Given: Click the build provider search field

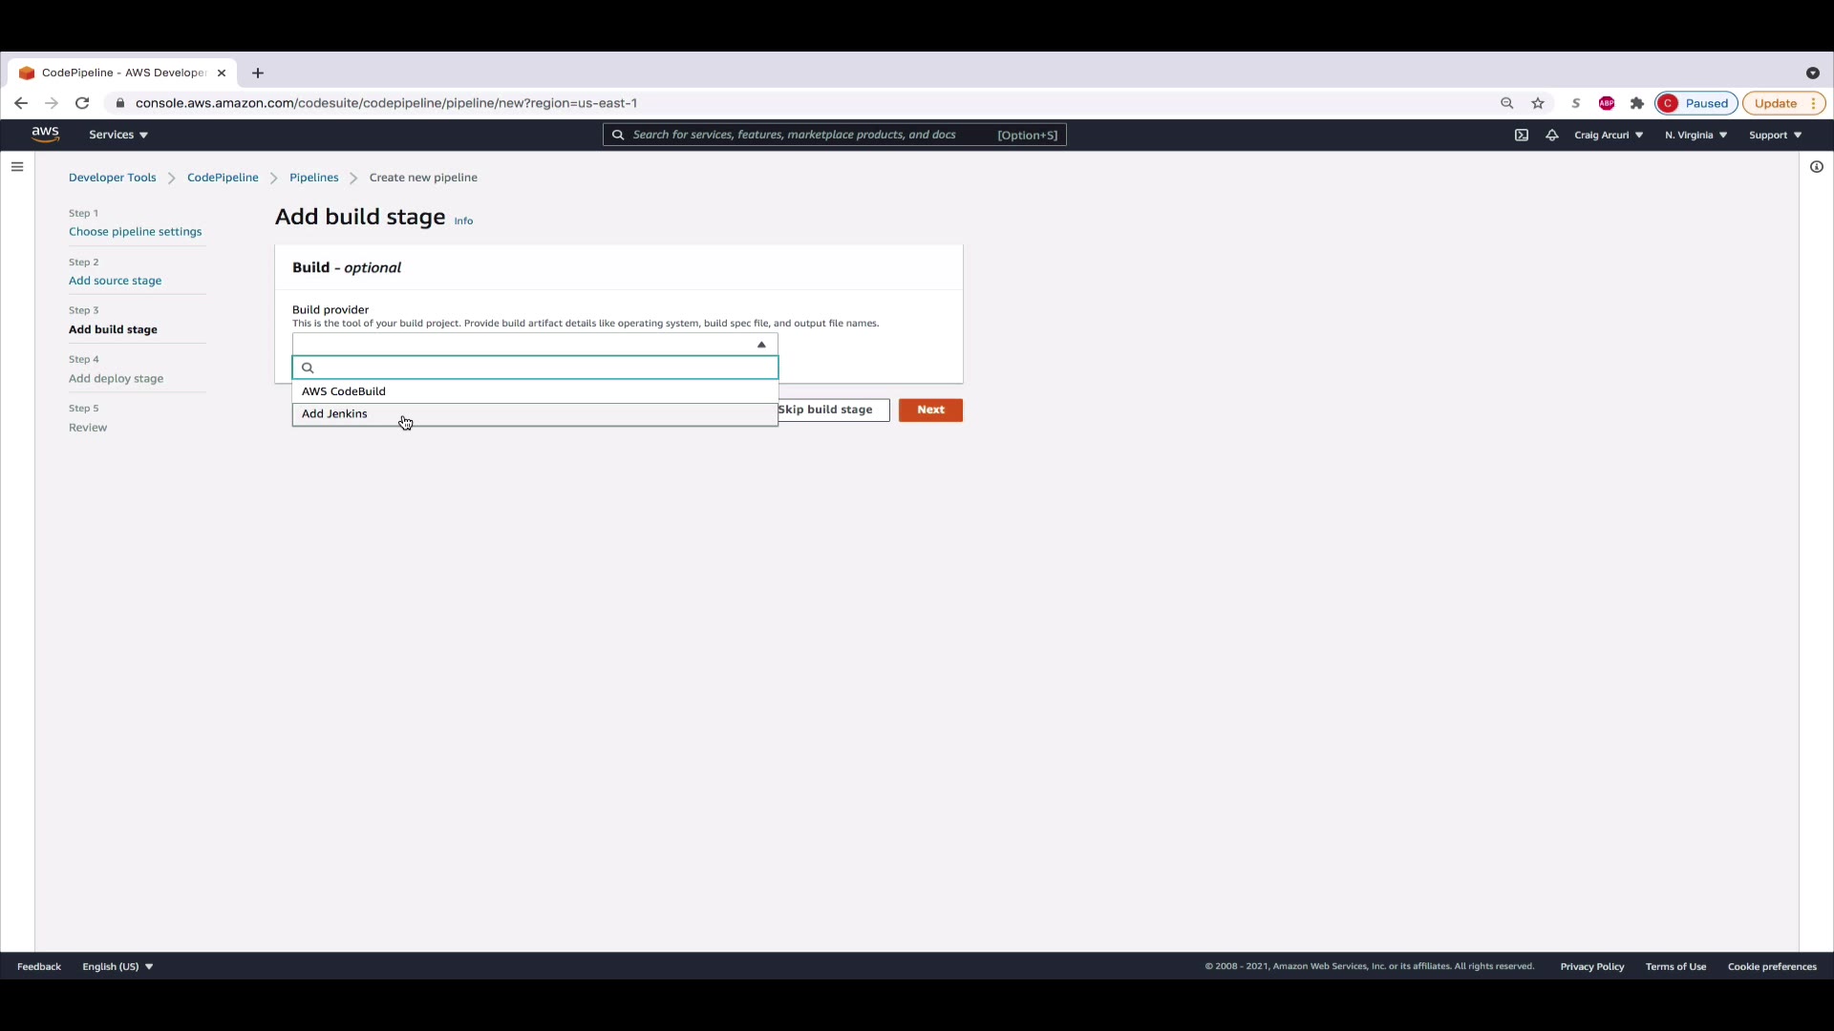Looking at the screenshot, I should (540, 368).
